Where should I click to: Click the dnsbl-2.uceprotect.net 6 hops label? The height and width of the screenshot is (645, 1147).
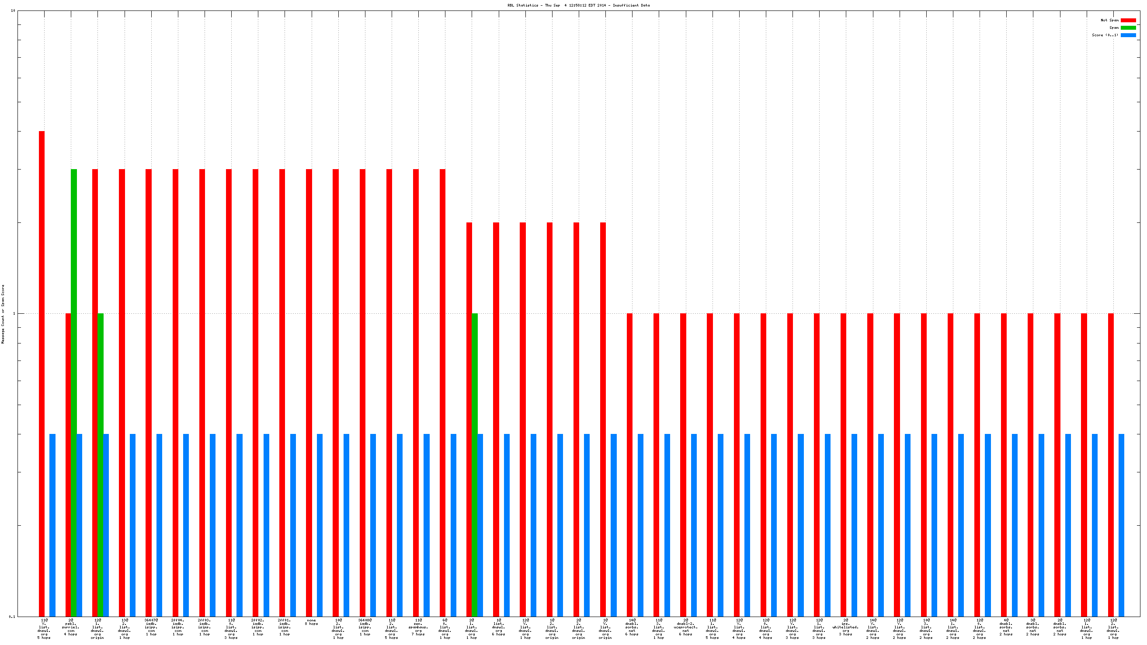coord(686,627)
